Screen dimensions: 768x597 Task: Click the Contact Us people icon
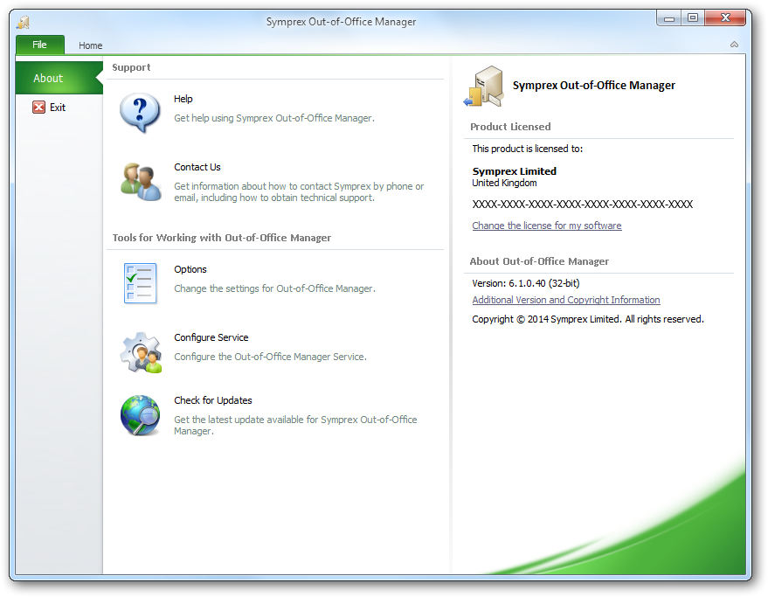[141, 181]
